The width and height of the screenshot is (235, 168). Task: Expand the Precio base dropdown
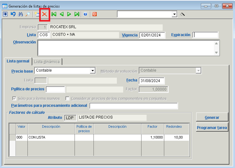pyautogui.click(x=93, y=71)
